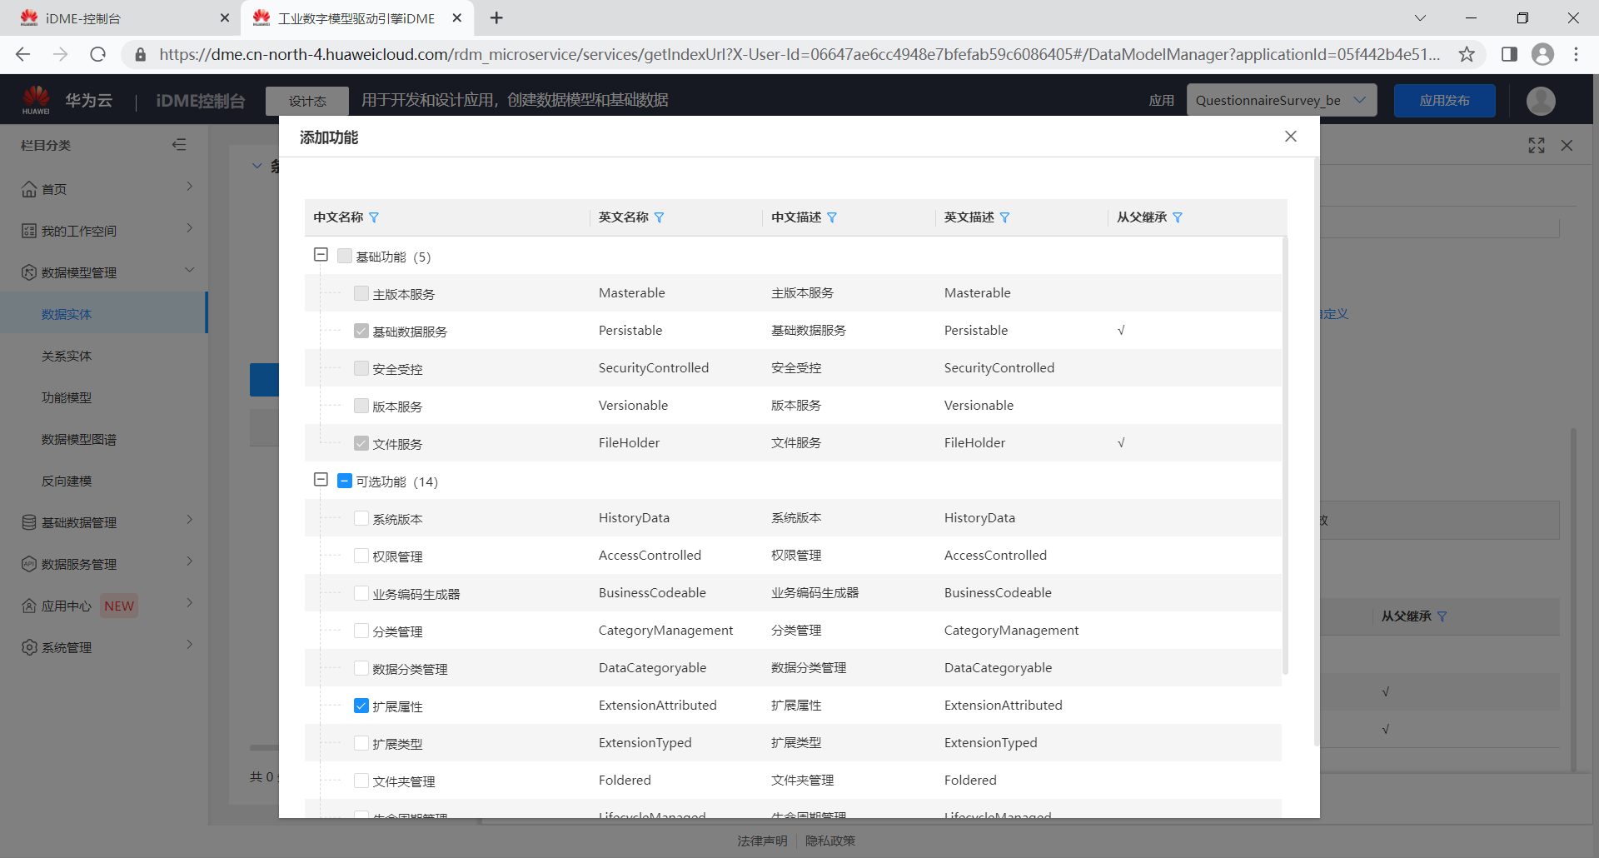1599x858 pixels.
Task: Enable the 安全受控 SecurityControlled checkbox
Action: click(x=361, y=367)
